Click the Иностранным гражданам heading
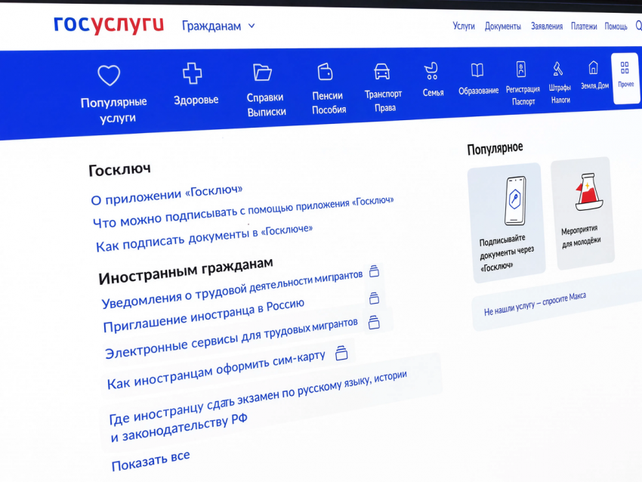Image resolution: width=642 pixels, height=482 pixels. [186, 270]
